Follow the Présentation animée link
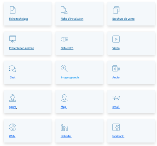The width and height of the screenshot is (157, 146). 22,48
